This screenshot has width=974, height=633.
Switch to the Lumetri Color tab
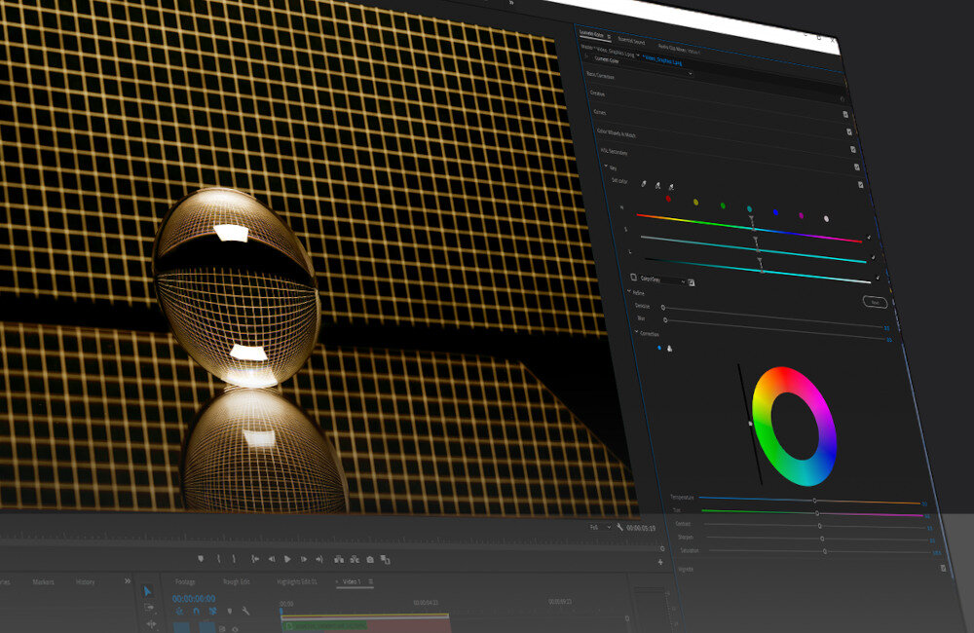coord(591,33)
